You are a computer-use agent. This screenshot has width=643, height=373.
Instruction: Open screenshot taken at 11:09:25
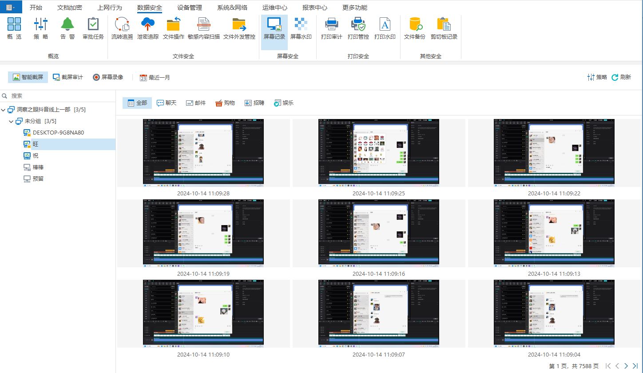[379, 152]
